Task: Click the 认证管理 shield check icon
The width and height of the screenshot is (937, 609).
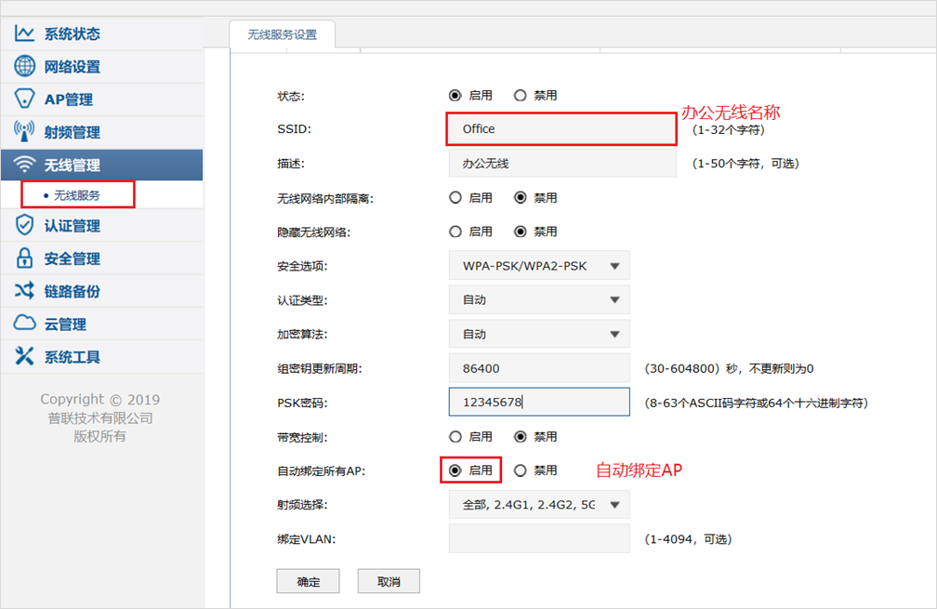Action: pyautogui.click(x=24, y=226)
